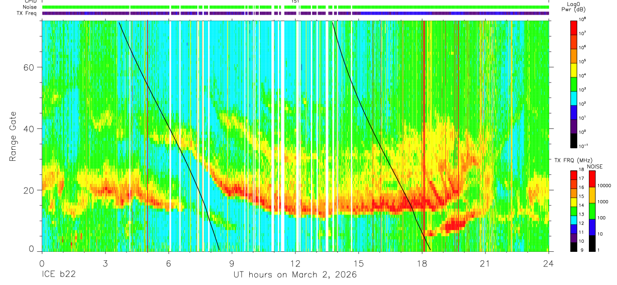Image resolution: width=617 pixels, height=285 pixels.
Task: Click the "Noise" row label at top
Action: coord(30,7)
